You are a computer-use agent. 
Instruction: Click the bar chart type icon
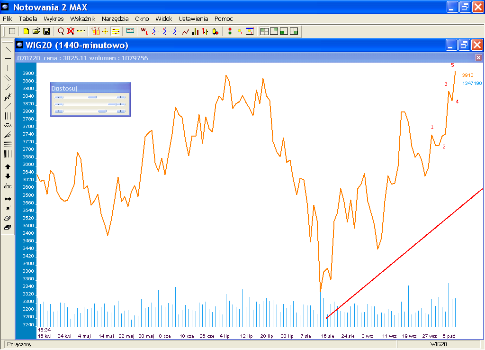[x=195, y=31]
